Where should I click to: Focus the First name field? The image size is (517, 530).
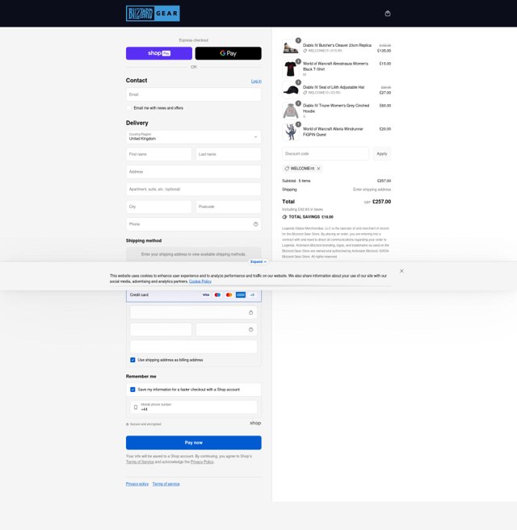[x=159, y=154]
